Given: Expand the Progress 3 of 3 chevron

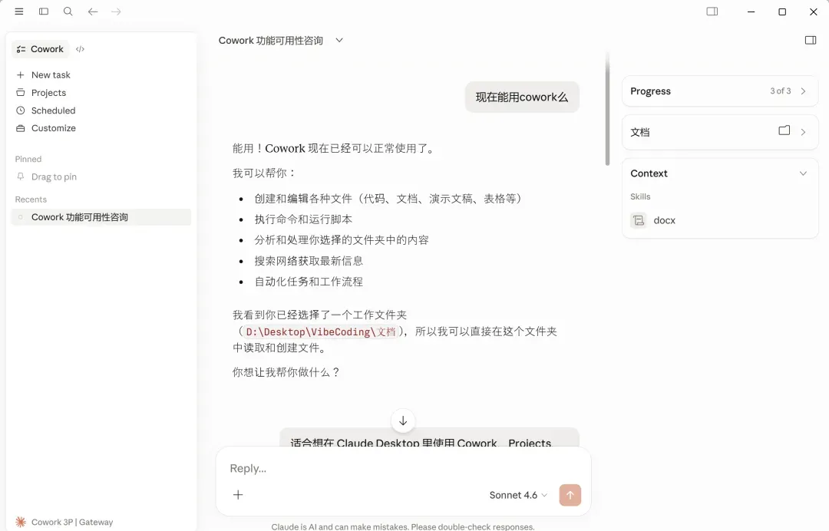Looking at the screenshot, I should tap(803, 91).
